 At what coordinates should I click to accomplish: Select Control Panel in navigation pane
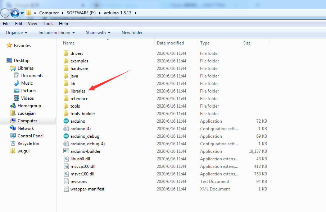[x=31, y=136]
